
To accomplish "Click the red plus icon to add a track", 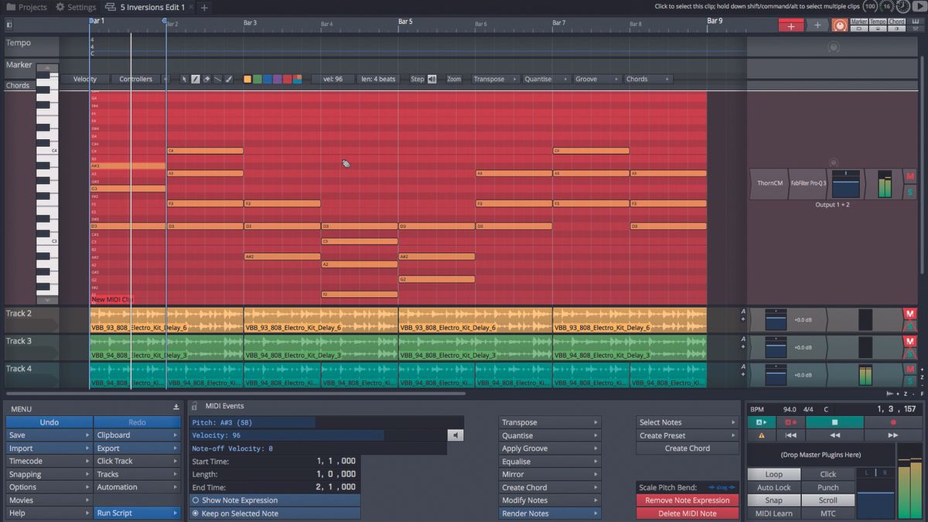I will (x=790, y=25).
